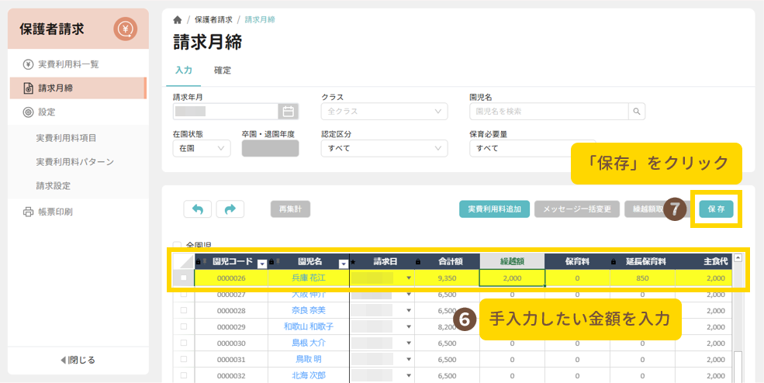Click the 保存 button
This screenshot has width=764, height=383.
pyautogui.click(x=716, y=209)
